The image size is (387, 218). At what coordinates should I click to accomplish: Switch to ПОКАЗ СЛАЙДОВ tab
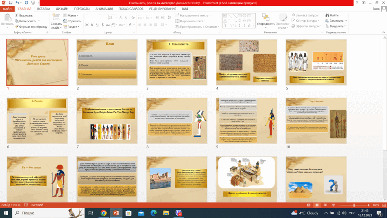131,9
